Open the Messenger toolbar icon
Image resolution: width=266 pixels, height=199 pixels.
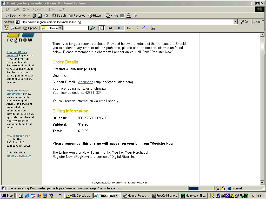(x=129, y=16)
